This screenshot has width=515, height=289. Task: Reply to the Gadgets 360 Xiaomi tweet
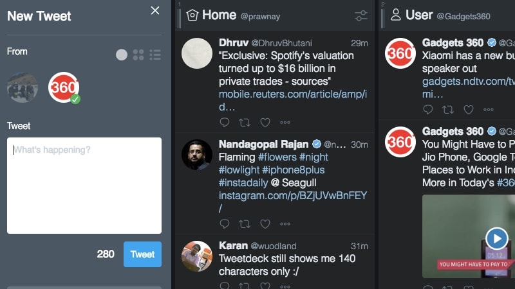[x=428, y=110]
